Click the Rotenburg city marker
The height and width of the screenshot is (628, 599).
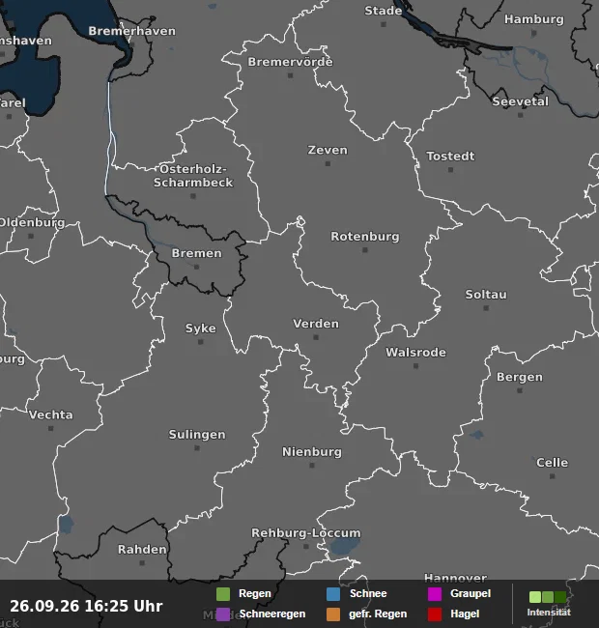click(x=365, y=250)
